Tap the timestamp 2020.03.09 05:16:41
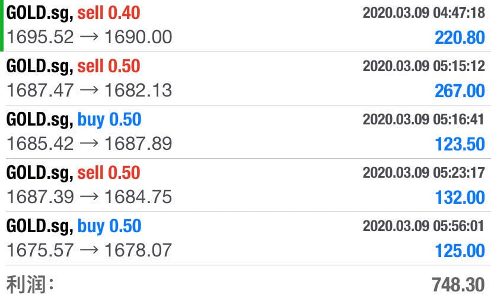This screenshot has width=491, height=295. 423,119
